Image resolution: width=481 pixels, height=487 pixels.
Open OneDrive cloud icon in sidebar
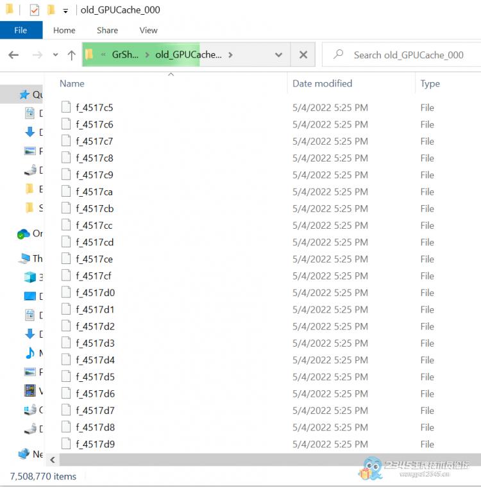pos(24,233)
